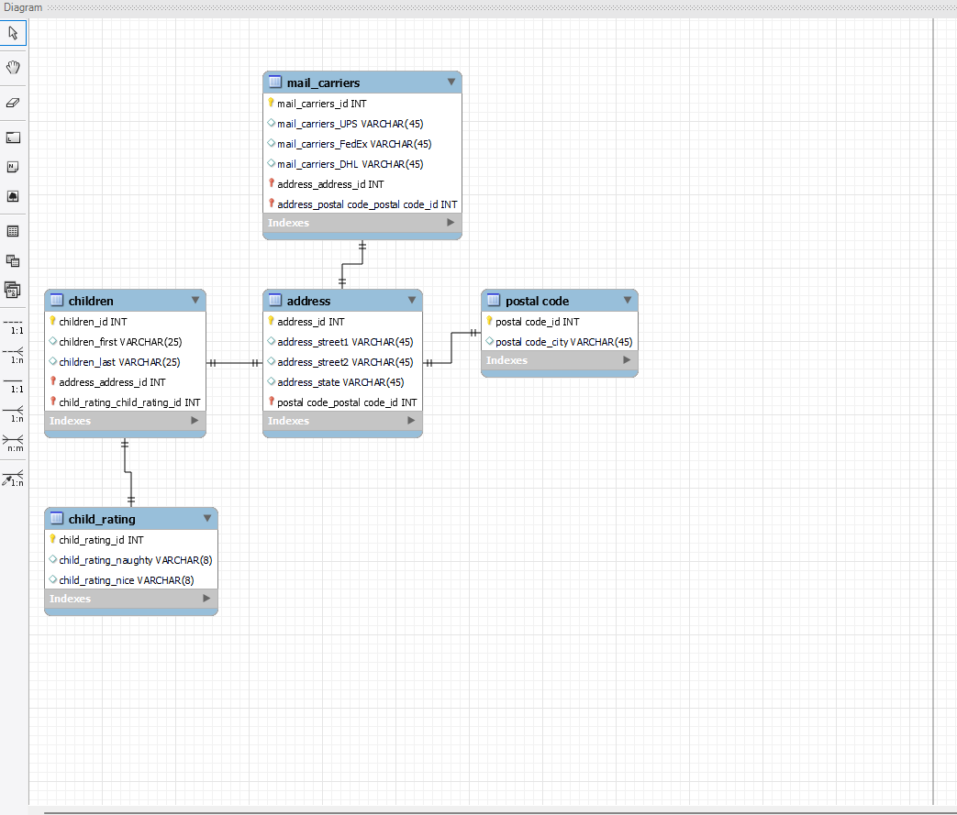Click the postal code table icon
Image resolution: width=957 pixels, height=815 pixels.
click(x=494, y=300)
